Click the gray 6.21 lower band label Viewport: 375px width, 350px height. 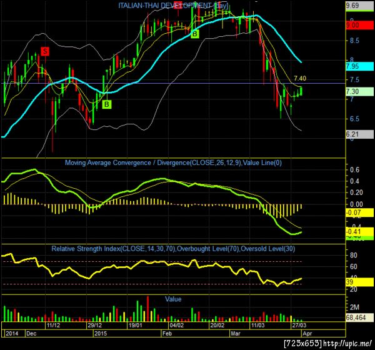click(360, 134)
